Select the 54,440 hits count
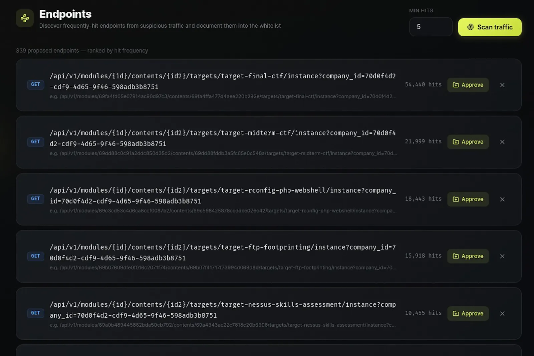Viewport: 534px width, 356px height. pyautogui.click(x=423, y=85)
